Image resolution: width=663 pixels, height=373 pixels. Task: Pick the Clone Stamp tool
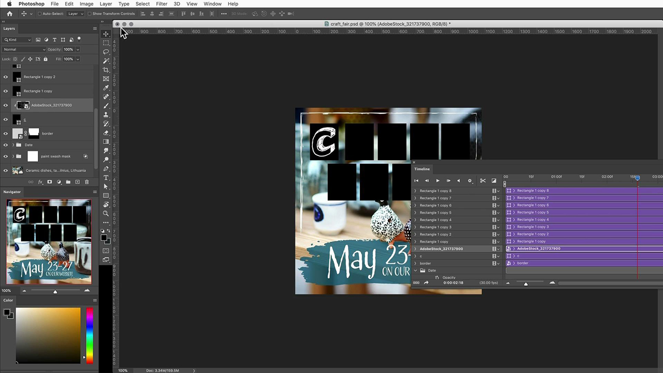pos(106,114)
